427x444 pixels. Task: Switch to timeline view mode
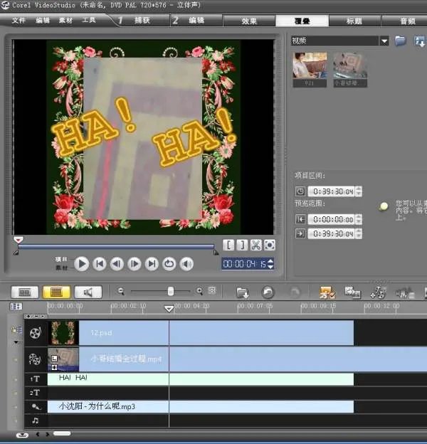[56, 292]
